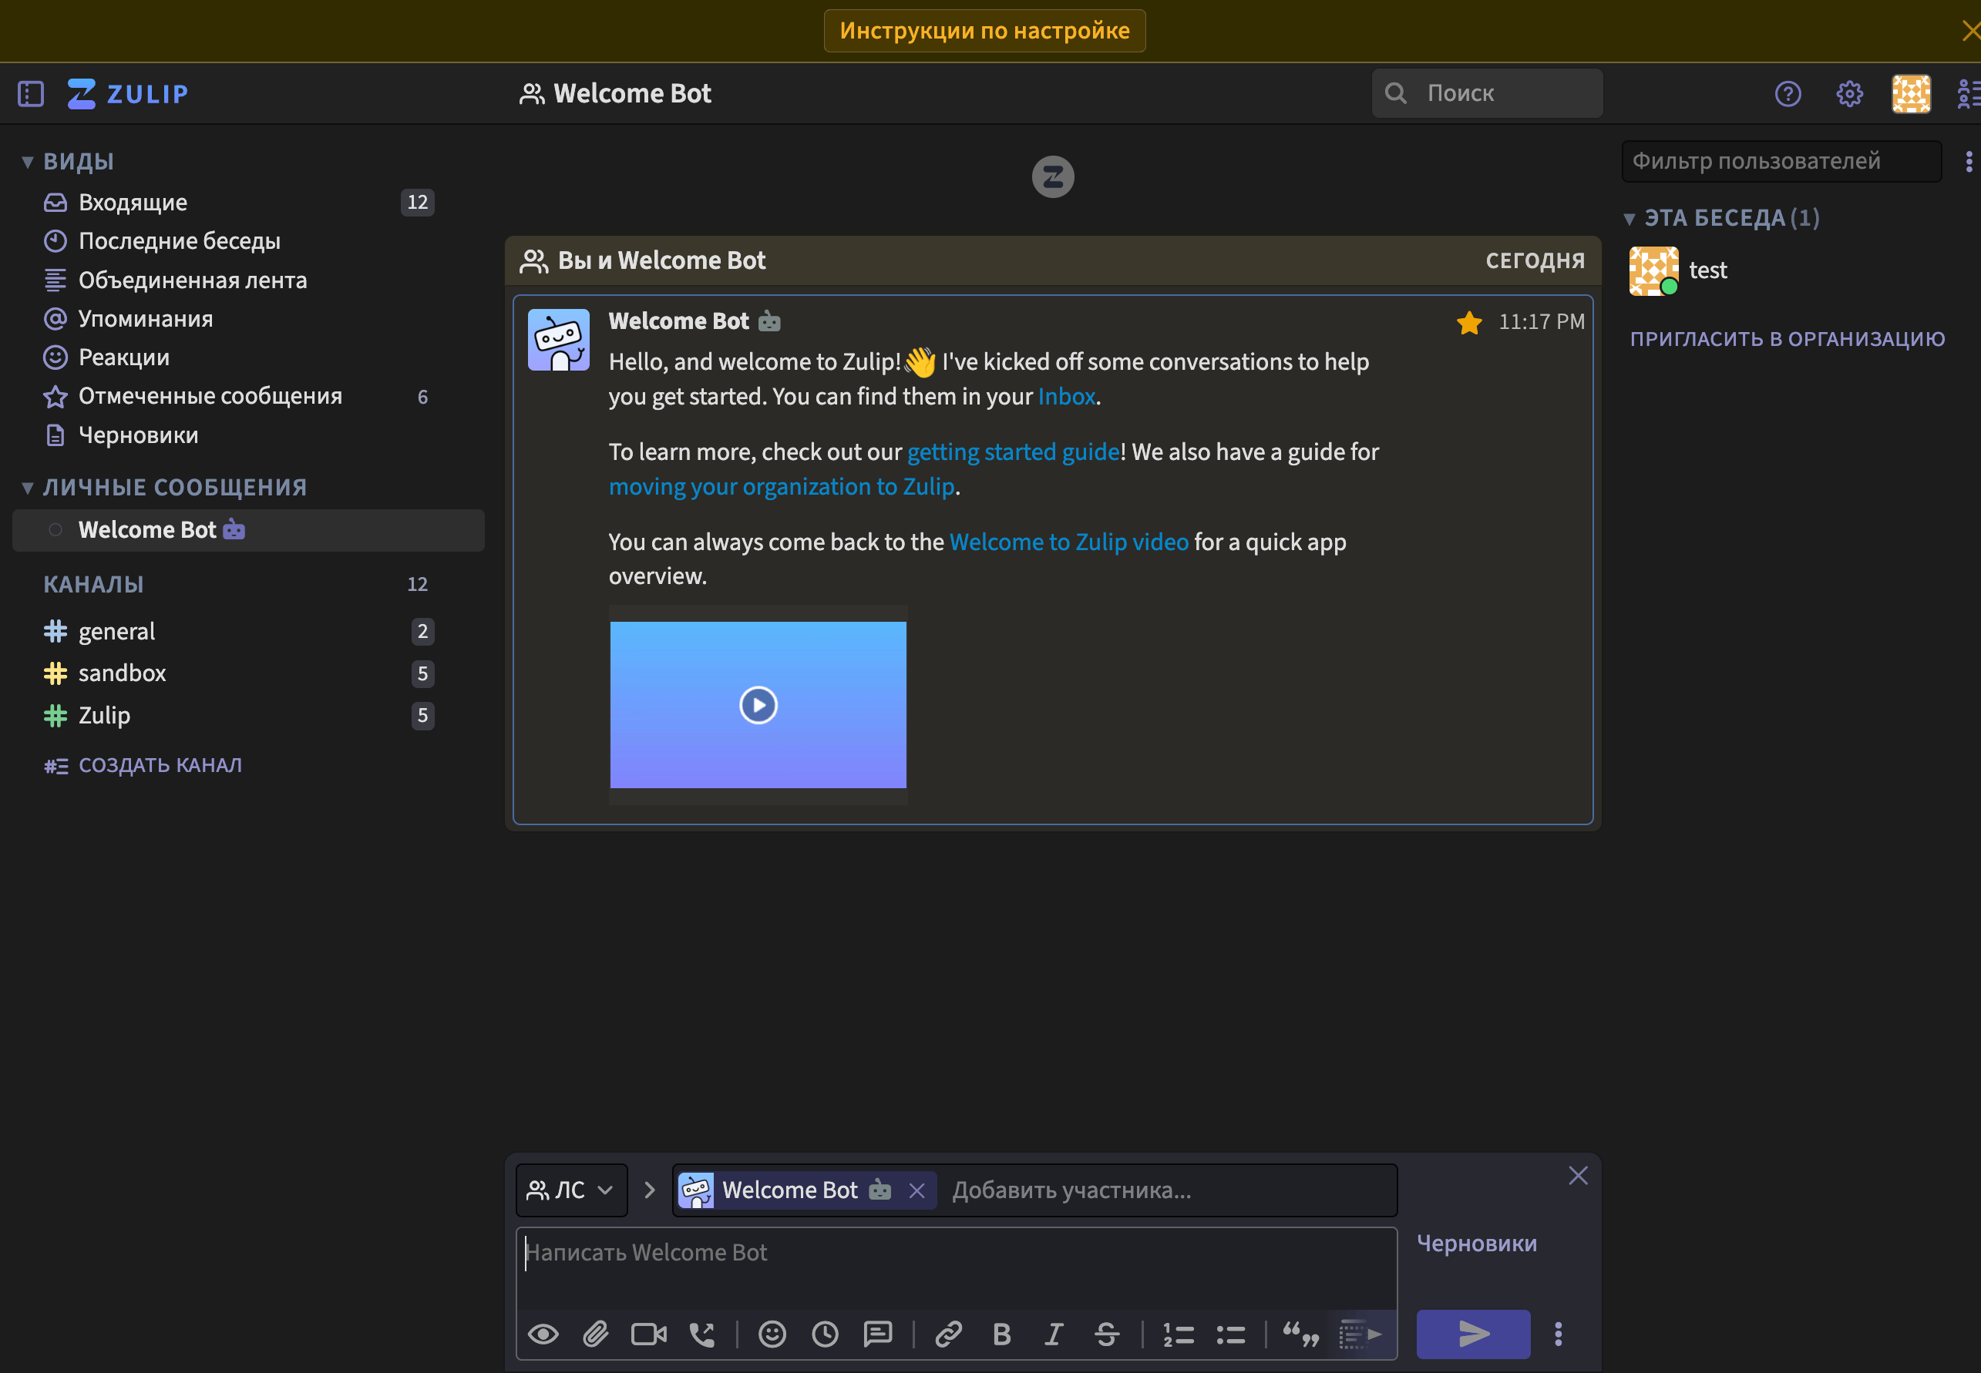Click the getting started guide link
This screenshot has height=1373, width=1981.
tap(1013, 452)
